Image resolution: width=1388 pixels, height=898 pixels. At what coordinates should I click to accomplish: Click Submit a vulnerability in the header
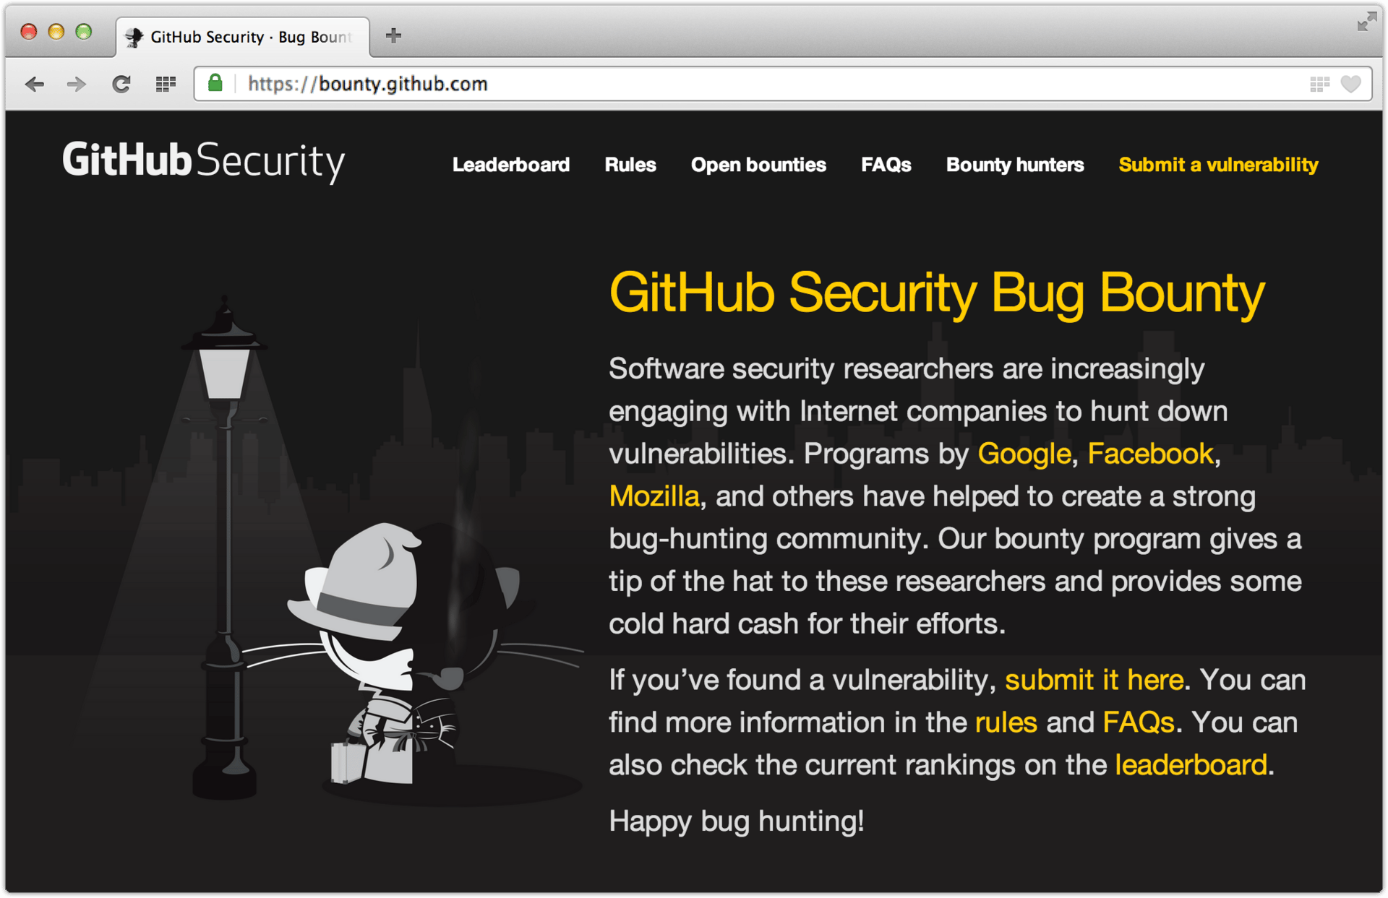pos(1218,165)
